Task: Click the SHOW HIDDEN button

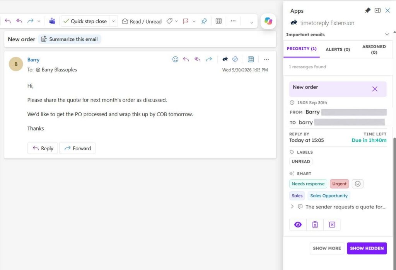Action: (x=367, y=248)
